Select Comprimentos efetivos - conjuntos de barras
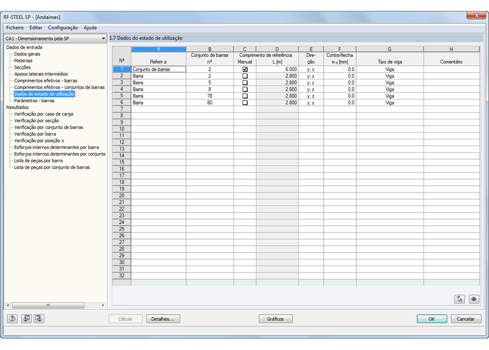Screen dimensions: 489x350 pyautogui.click(x=59, y=87)
